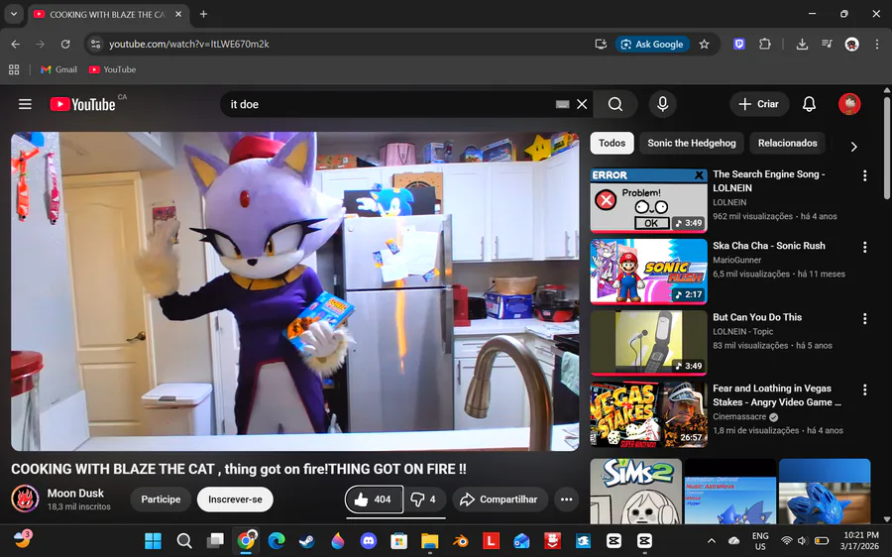Dislike the video showing 4 dislikes
Viewport: 892px width, 557px height.
[424, 500]
